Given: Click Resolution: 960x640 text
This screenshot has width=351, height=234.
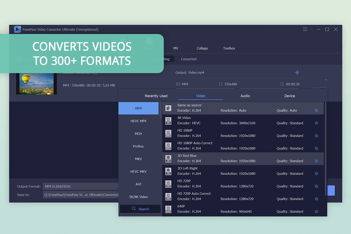Looking at the screenshot, I should [236, 211].
